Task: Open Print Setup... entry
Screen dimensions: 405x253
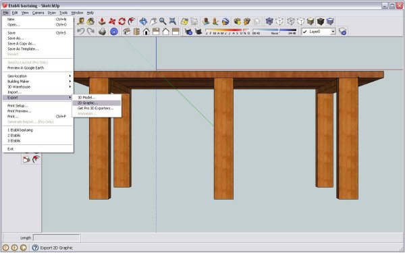Action: click(x=38, y=106)
